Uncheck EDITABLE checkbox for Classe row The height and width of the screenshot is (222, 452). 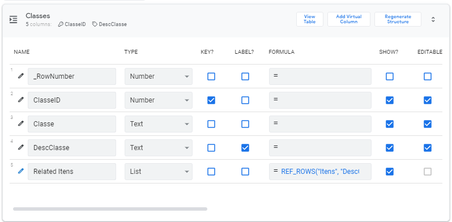click(428, 124)
